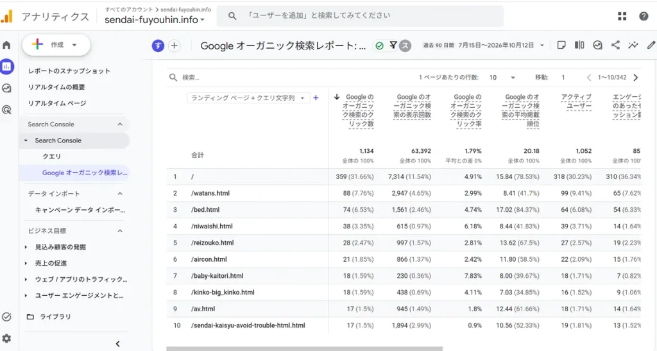
Task: Go to Home icon in left rail
Action: pyautogui.click(x=6, y=45)
